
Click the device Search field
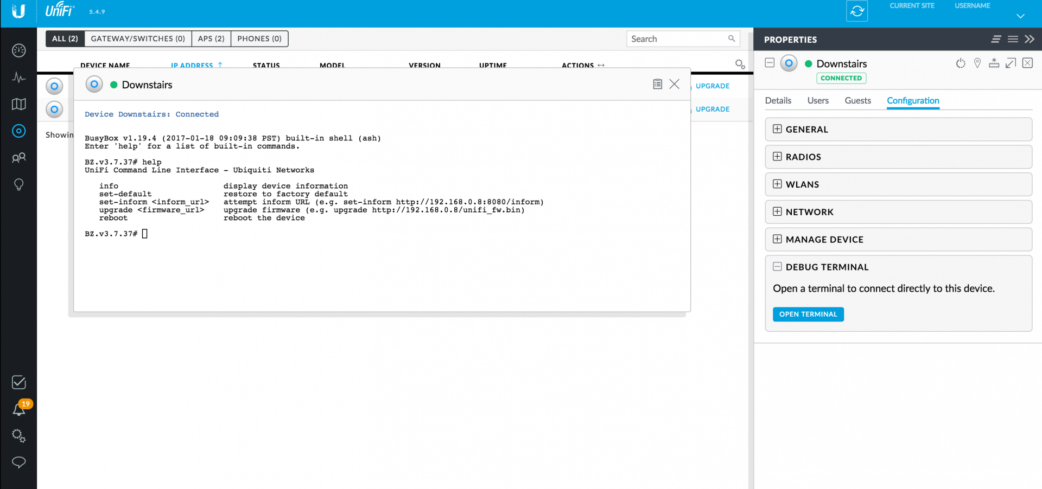tap(676, 39)
